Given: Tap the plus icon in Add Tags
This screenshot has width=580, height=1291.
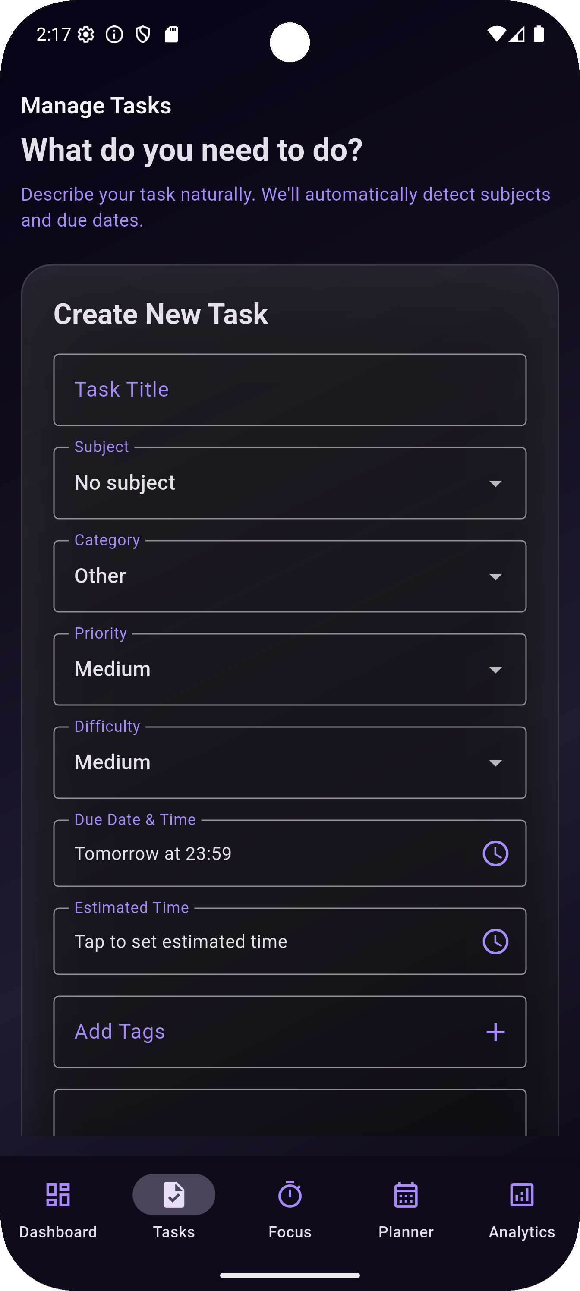Looking at the screenshot, I should point(495,1032).
